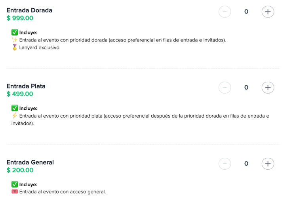Decrease Entrada Dorada ticket quantity
297x208 pixels.
(225, 12)
